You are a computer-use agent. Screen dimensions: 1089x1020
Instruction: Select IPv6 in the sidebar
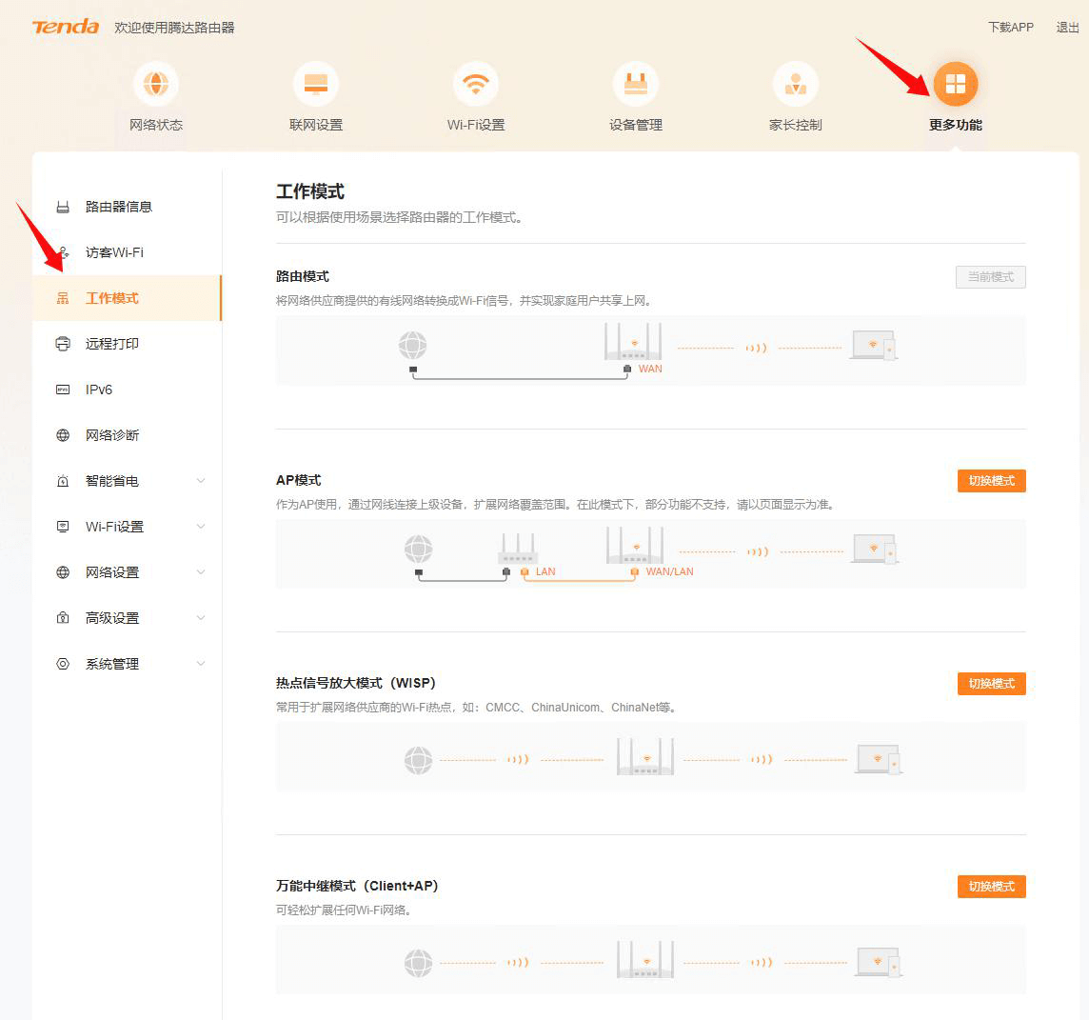pos(128,390)
